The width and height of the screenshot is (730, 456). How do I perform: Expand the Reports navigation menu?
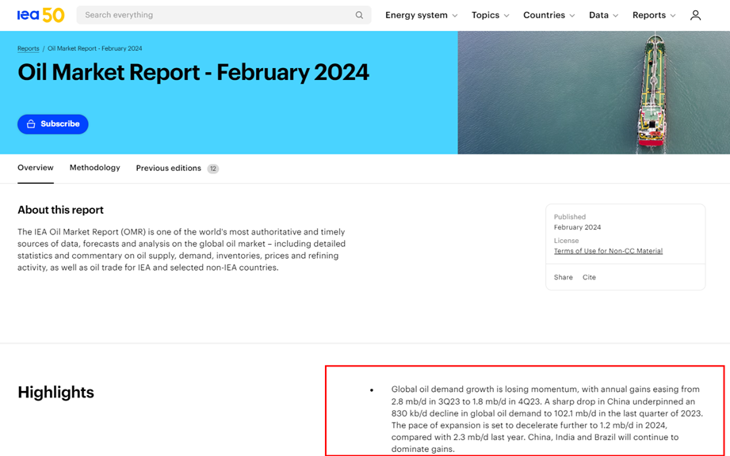point(654,15)
